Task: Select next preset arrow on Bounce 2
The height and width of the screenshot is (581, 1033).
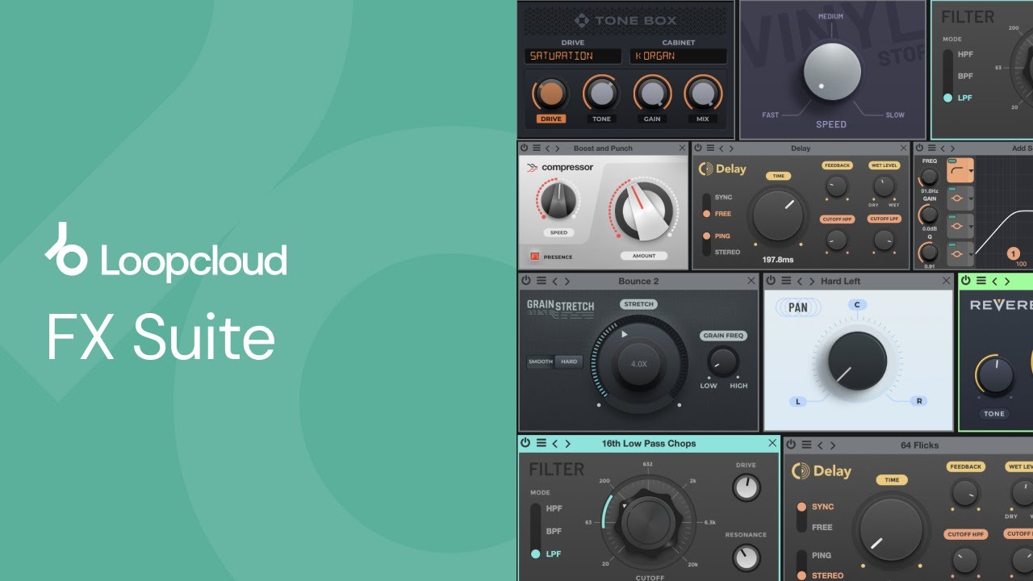Action: (x=567, y=281)
